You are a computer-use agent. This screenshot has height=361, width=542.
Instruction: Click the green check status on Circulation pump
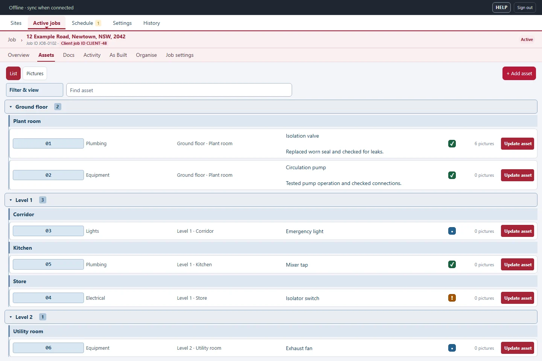(452, 175)
